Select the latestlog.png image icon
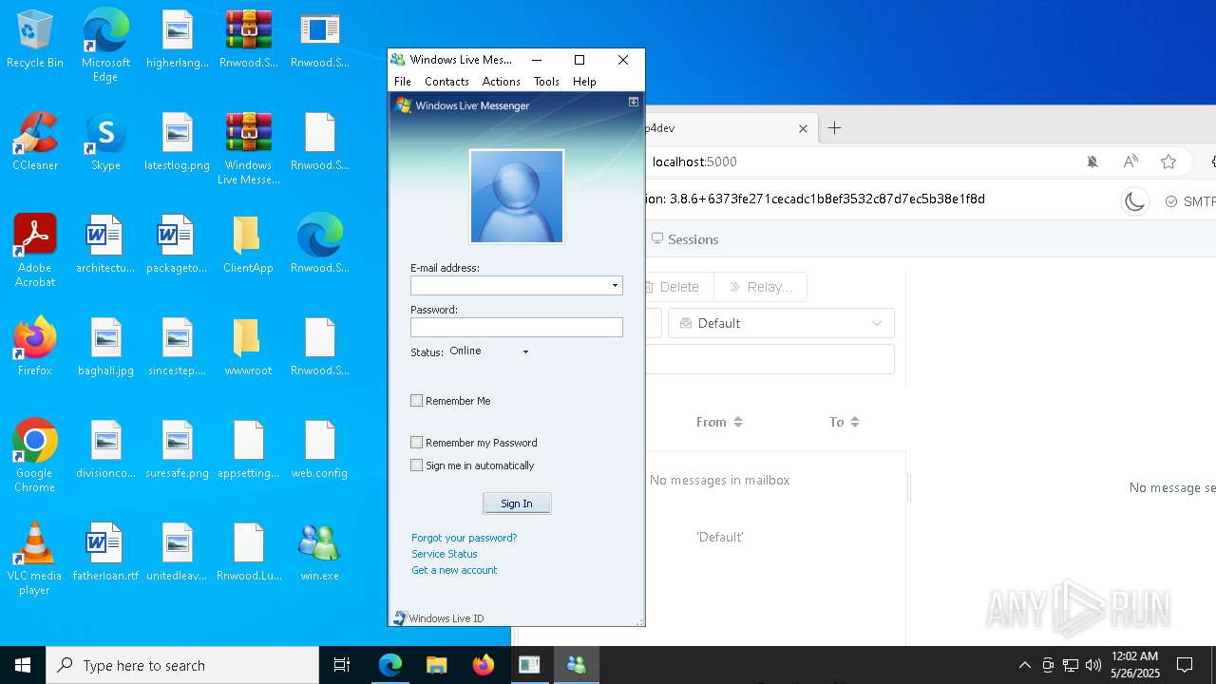This screenshot has width=1216, height=684. (177, 142)
